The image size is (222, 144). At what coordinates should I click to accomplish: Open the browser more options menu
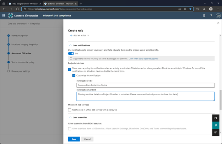[x=218, y=9]
